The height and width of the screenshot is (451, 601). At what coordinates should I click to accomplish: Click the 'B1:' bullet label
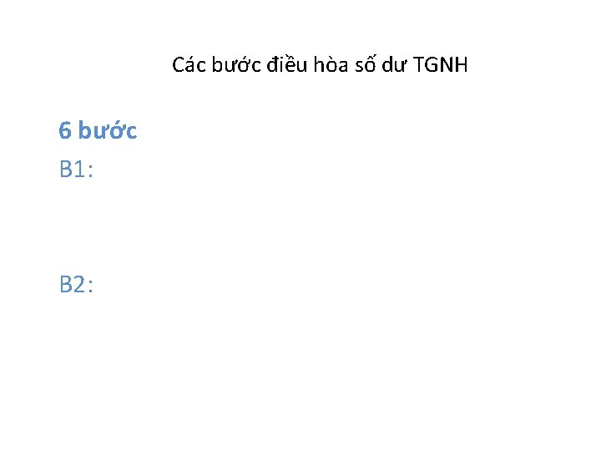click(x=76, y=169)
